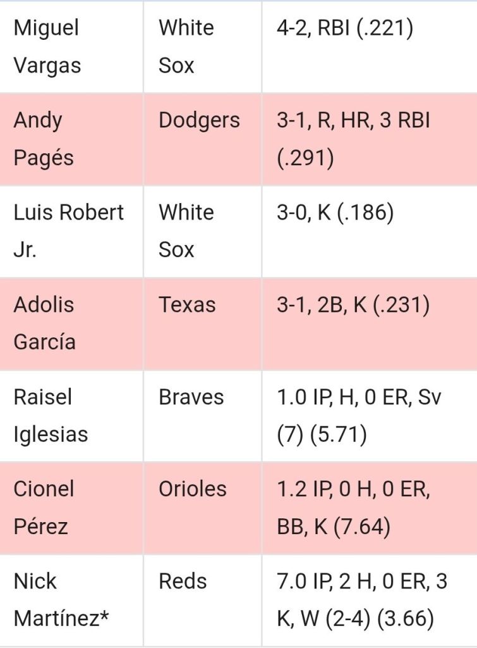Click the Cionel Pérez name cell
Screen dimensions: 477x648
click(x=71, y=508)
